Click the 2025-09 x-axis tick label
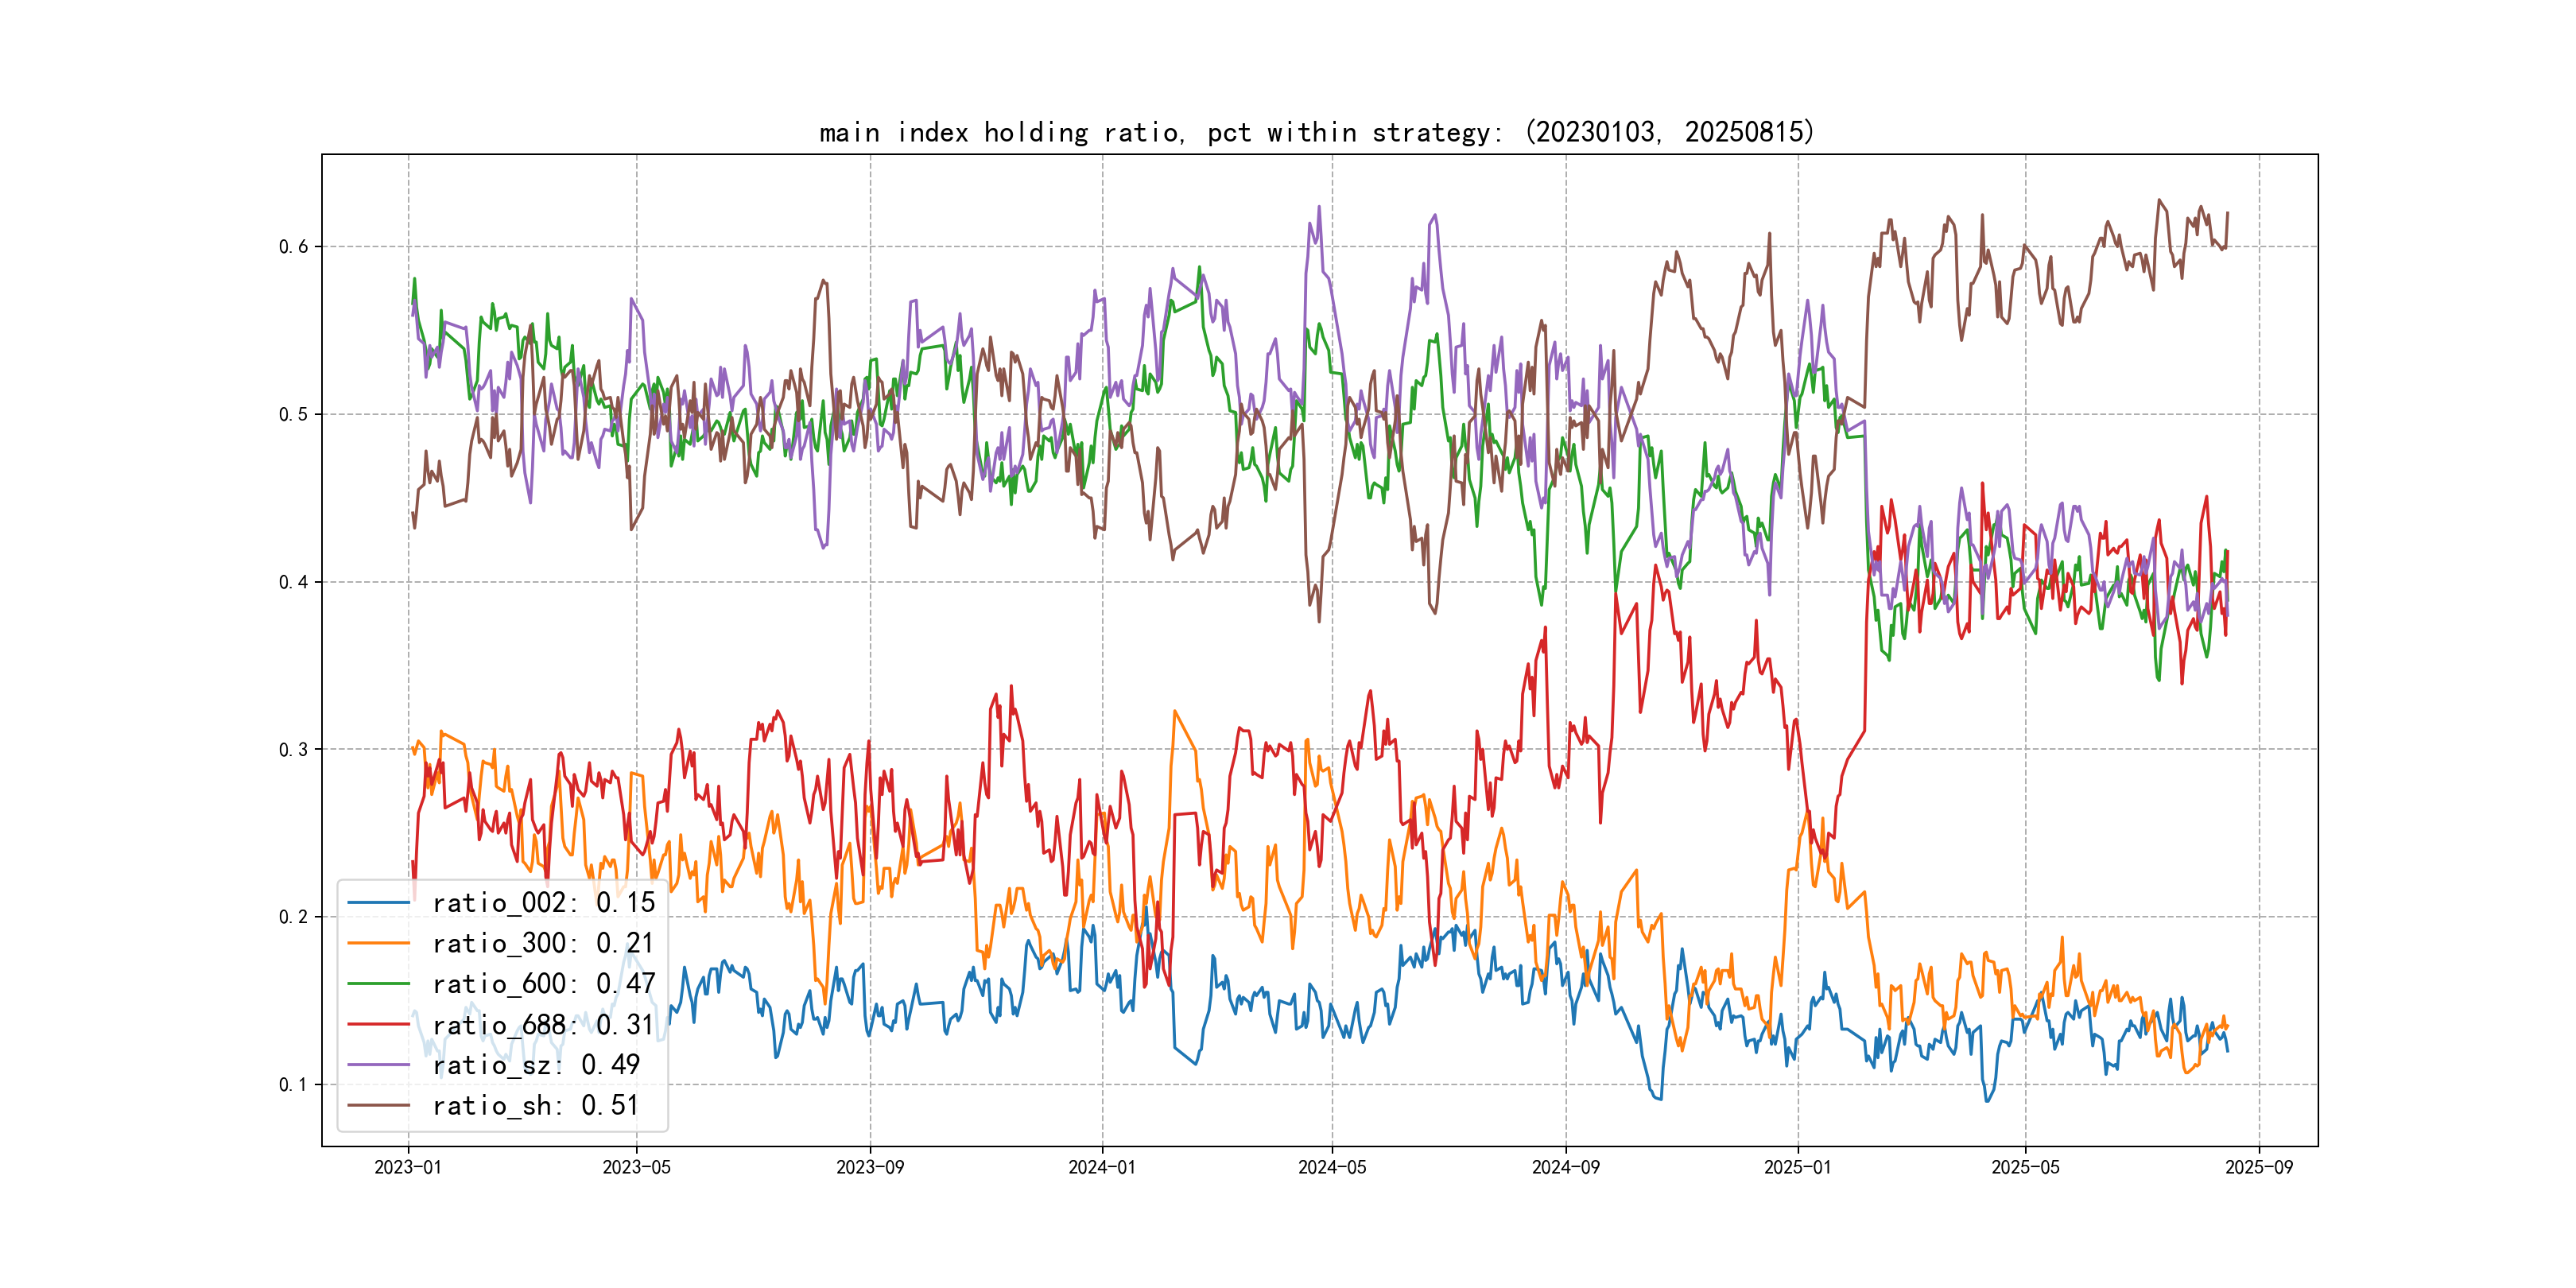This screenshot has width=2576, height=1288. click(x=2258, y=1167)
